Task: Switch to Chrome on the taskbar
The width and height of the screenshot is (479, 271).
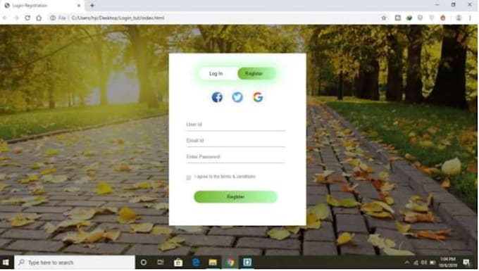Action: pos(230,263)
